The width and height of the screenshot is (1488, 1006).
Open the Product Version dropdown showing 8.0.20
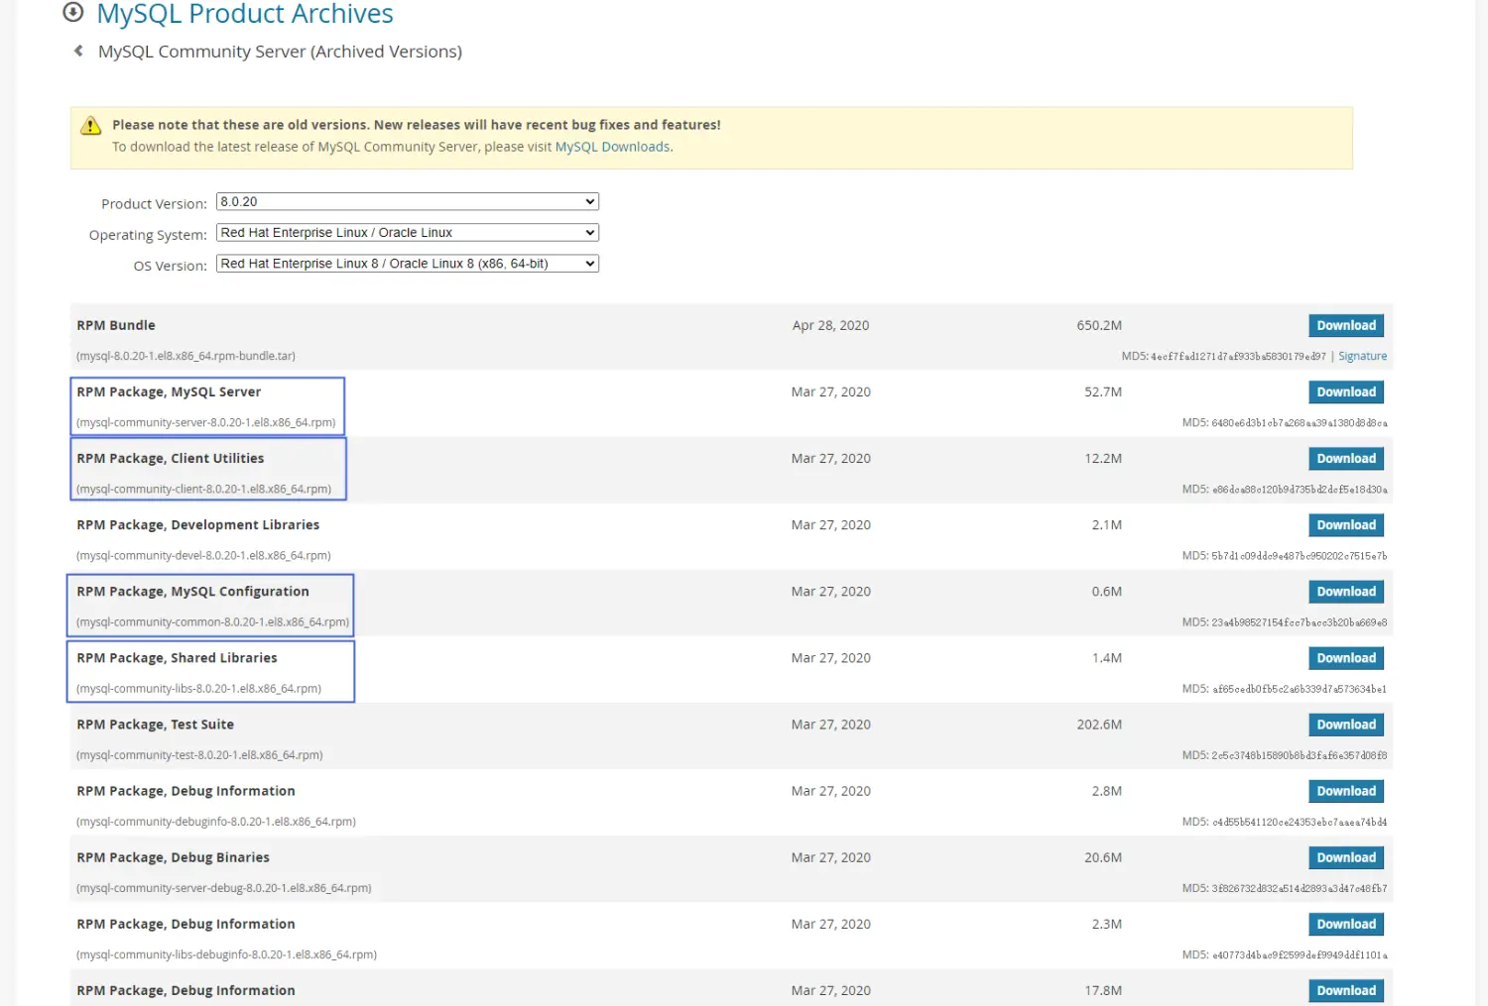pos(407,201)
